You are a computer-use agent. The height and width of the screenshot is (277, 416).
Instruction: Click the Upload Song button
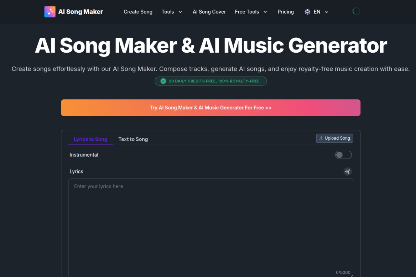pos(335,138)
